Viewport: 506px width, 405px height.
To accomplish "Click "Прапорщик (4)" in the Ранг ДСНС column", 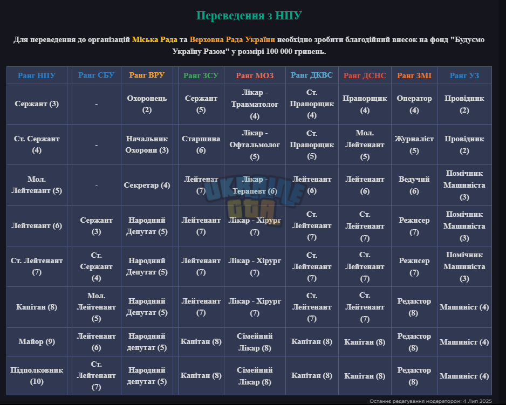I will click(x=365, y=104).
